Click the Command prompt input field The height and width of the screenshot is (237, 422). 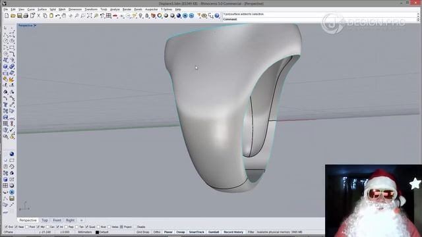[x=320, y=19]
